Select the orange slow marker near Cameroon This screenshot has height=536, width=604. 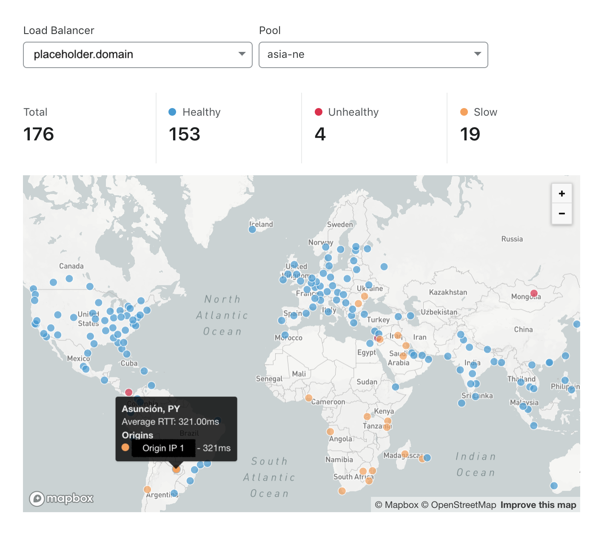point(309,398)
